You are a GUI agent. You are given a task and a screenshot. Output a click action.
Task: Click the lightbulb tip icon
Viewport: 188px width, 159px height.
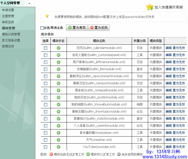coord(47,16)
